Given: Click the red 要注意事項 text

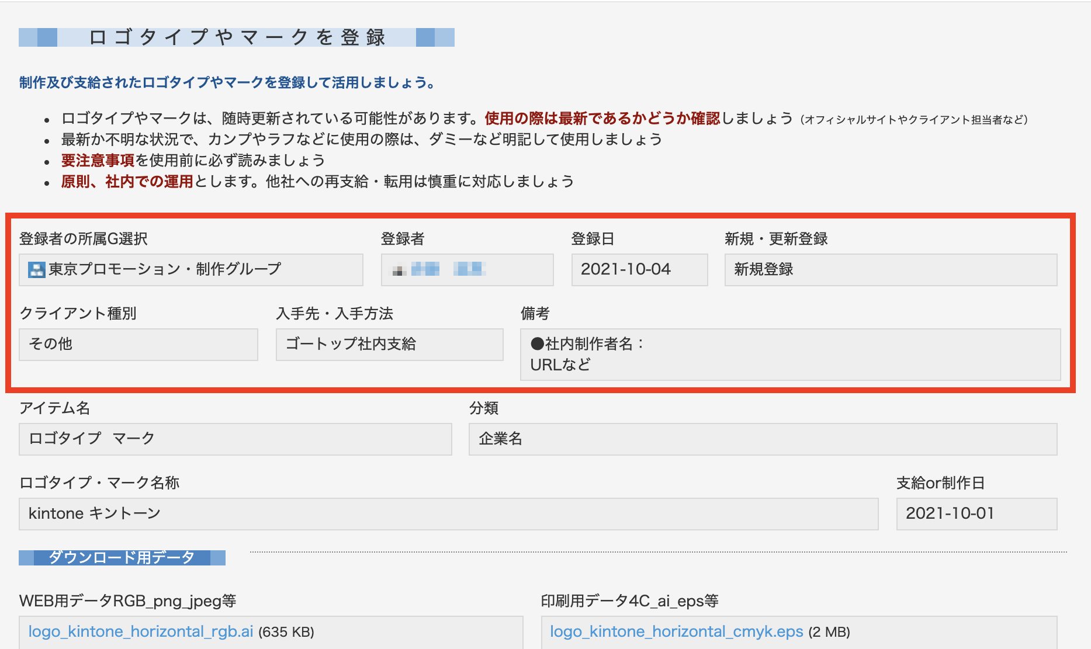Looking at the screenshot, I should [98, 161].
